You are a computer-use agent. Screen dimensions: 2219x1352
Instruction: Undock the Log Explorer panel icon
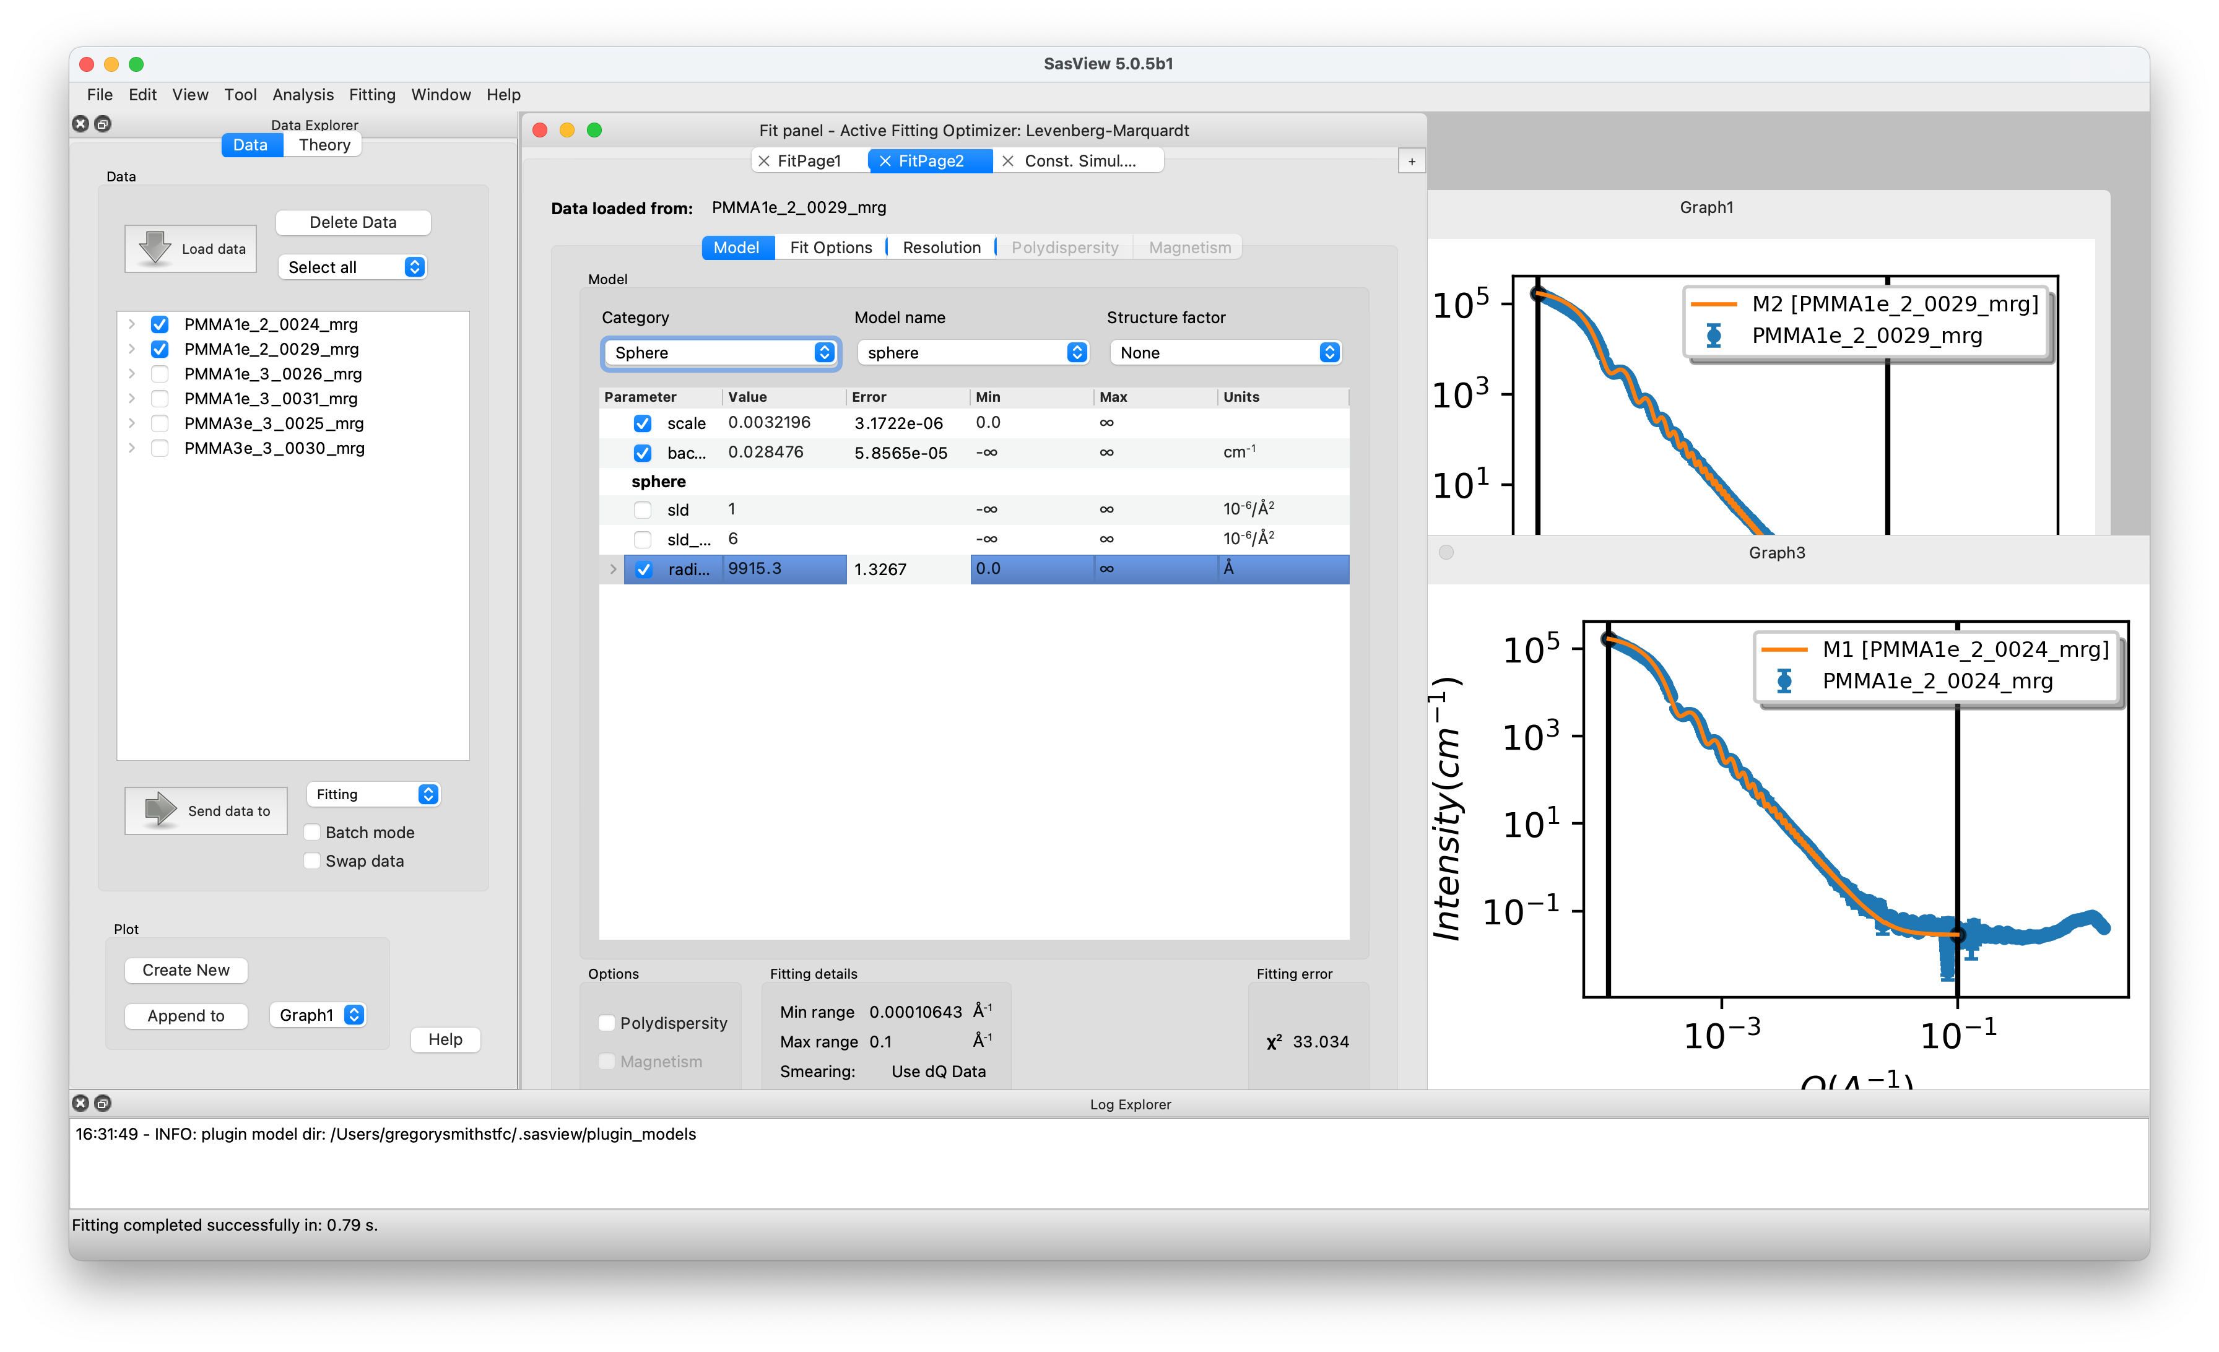pos(103,1103)
